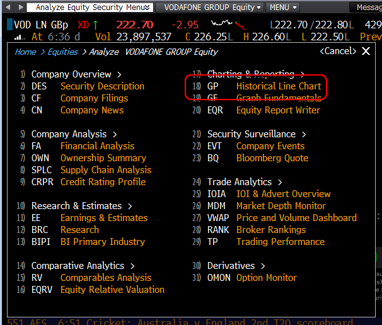Open CF Company Filings
The height and width of the screenshot is (325, 382).
click(79, 98)
